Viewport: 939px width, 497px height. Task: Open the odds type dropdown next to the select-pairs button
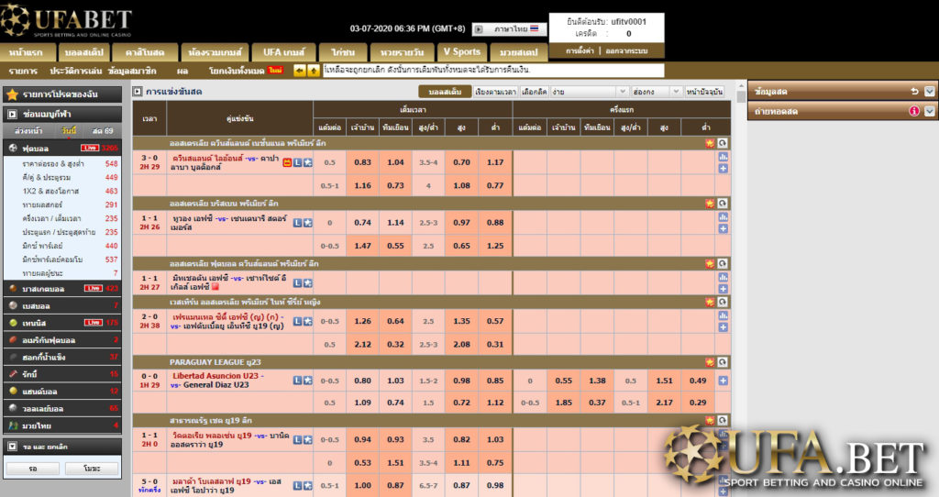(590, 92)
